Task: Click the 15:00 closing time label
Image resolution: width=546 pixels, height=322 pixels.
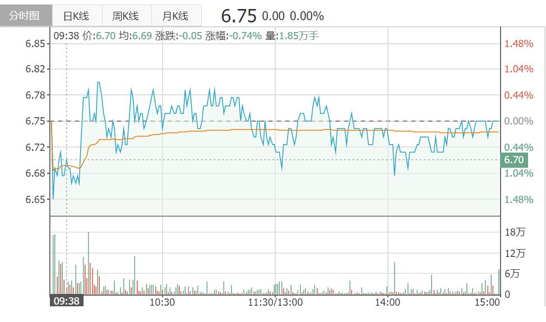Action: tap(487, 302)
